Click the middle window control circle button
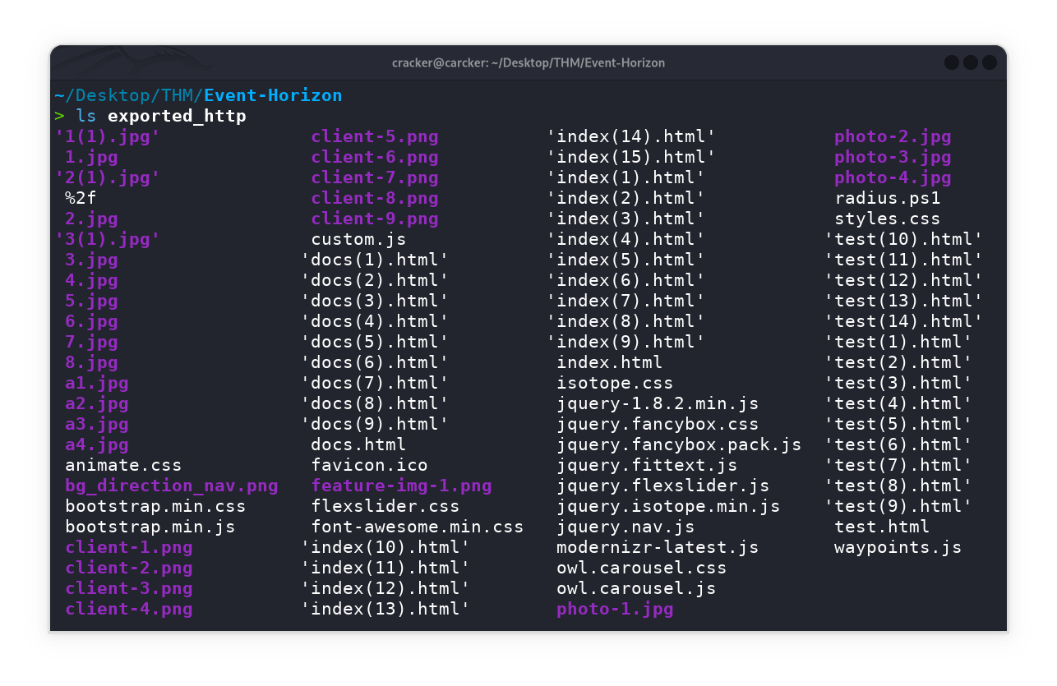 pyautogui.click(x=971, y=62)
